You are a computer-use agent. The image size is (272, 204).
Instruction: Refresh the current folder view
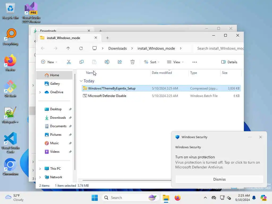[81, 48]
